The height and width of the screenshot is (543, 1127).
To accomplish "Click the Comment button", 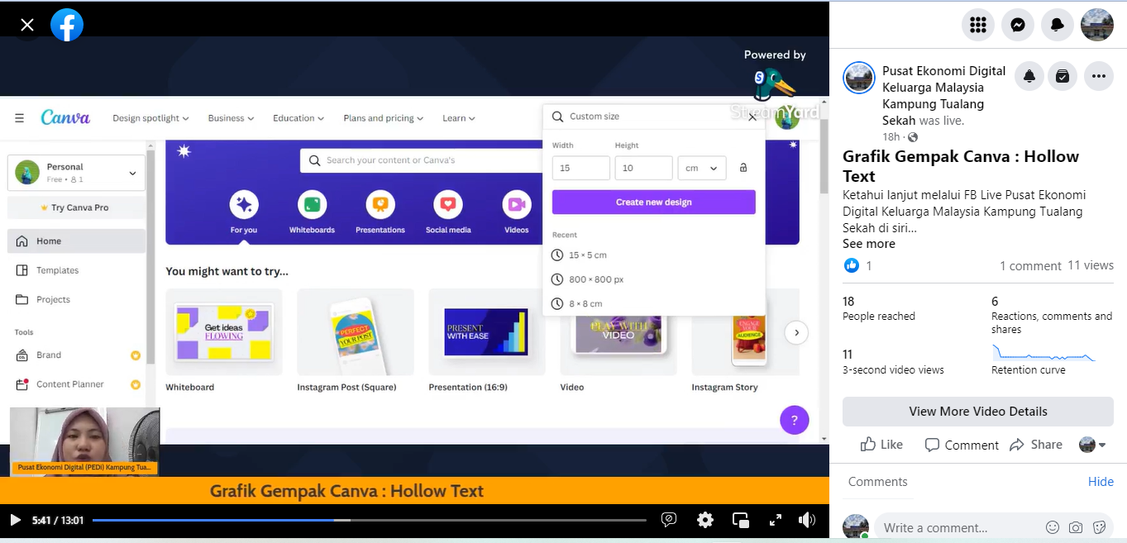I will click(x=962, y=445).
